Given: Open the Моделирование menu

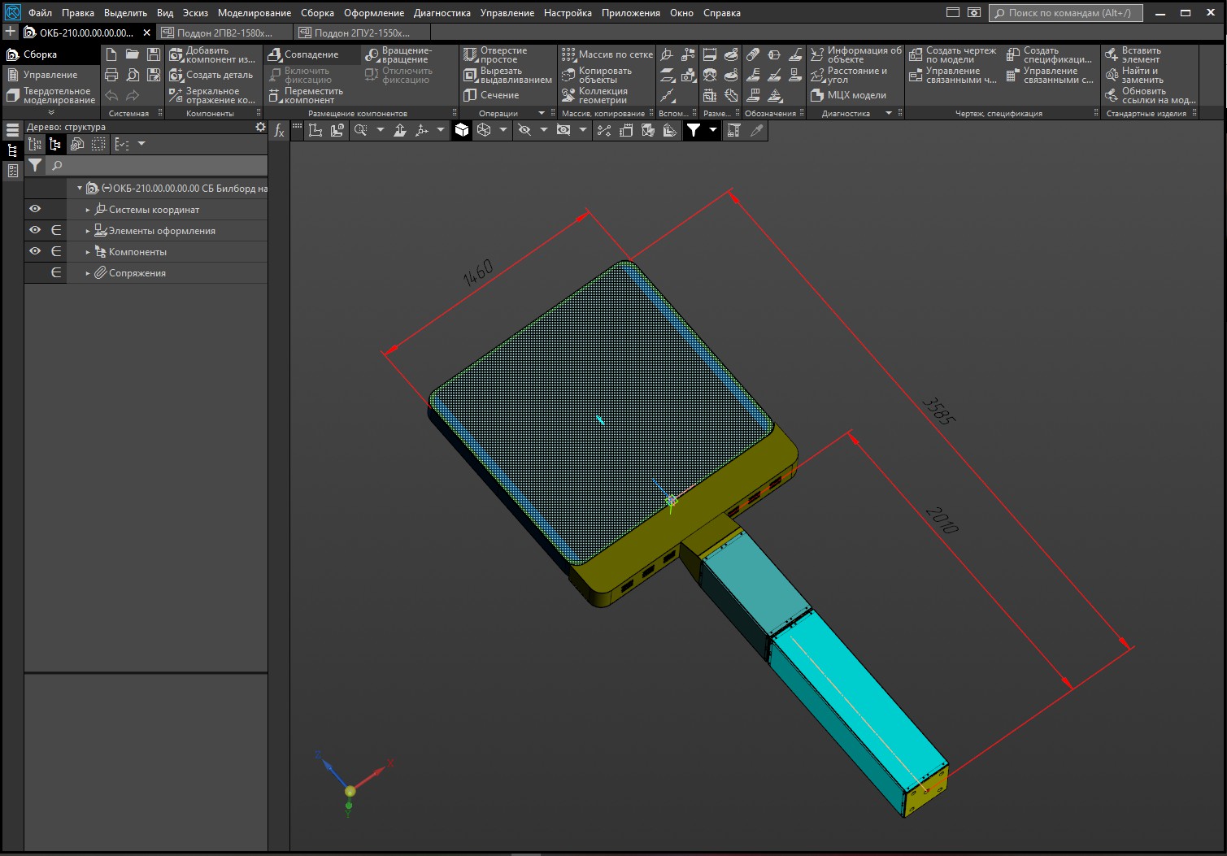Looking at the screenshot, I should click(x=254, y=13).
